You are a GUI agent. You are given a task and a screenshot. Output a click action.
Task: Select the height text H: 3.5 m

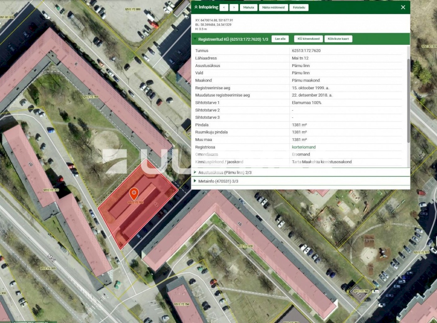pos(201,29)
